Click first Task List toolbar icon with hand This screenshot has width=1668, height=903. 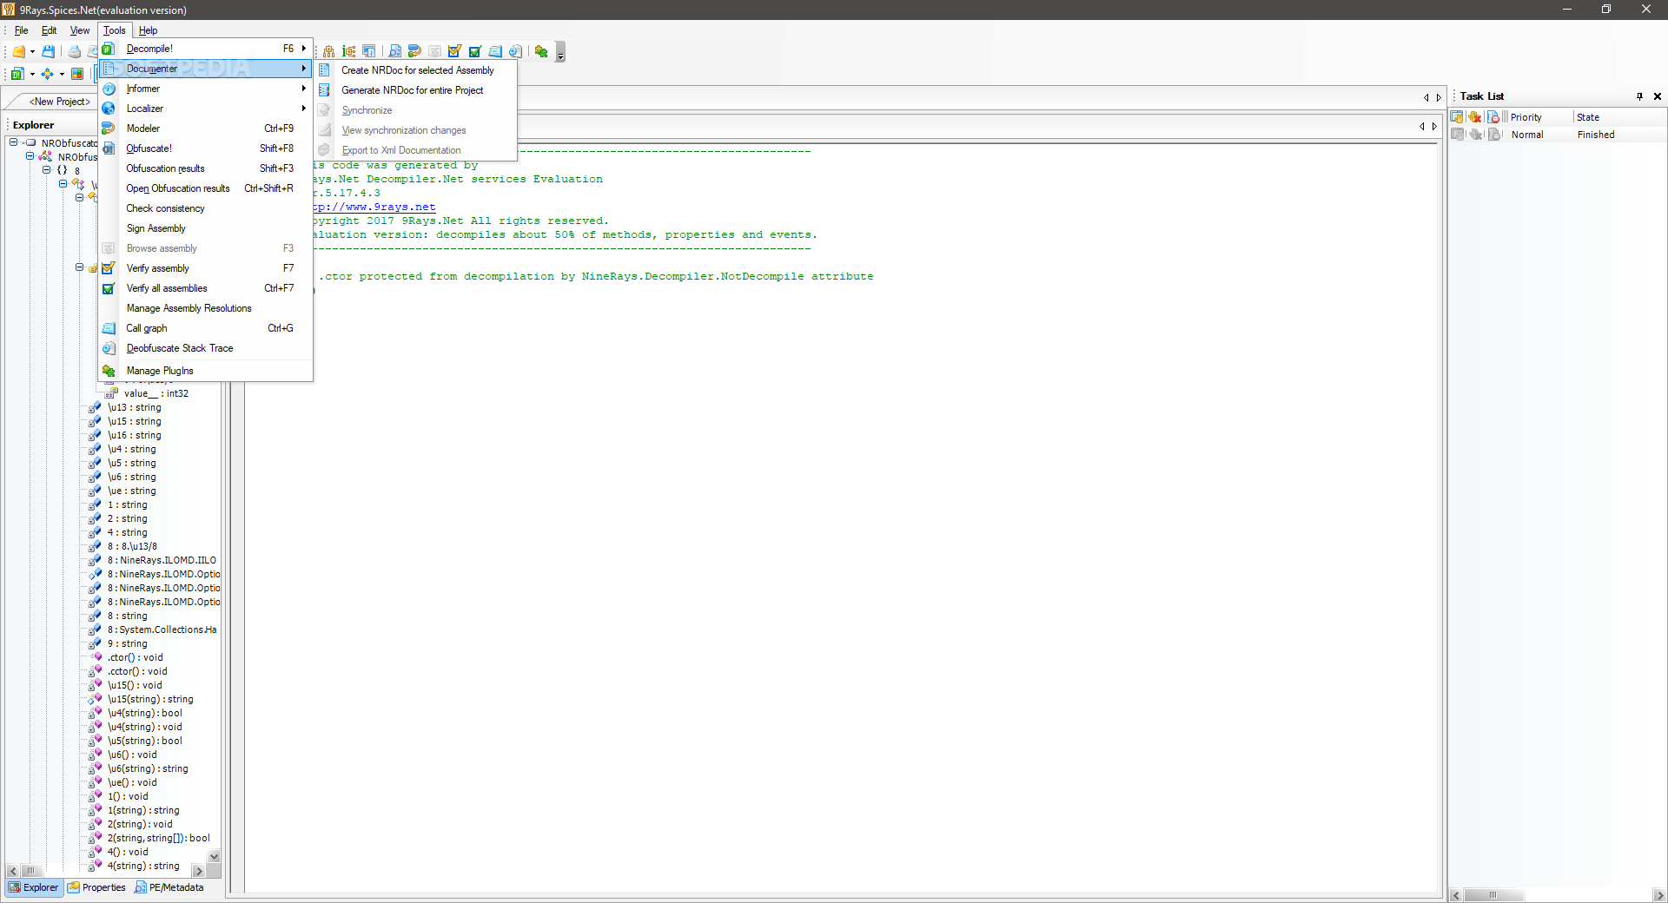[x=1457, y=117]
